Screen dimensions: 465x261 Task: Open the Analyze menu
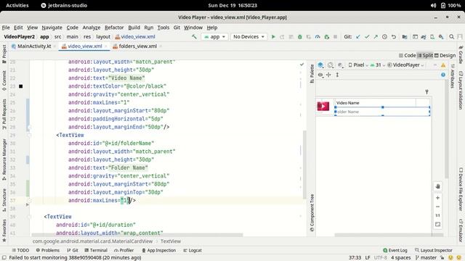[92, 28]
